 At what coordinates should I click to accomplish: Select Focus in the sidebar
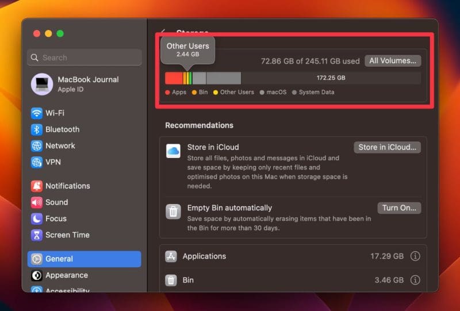pos(84,218)
